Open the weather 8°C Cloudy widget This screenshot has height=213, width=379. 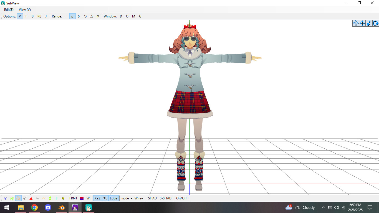pos(300,207)
